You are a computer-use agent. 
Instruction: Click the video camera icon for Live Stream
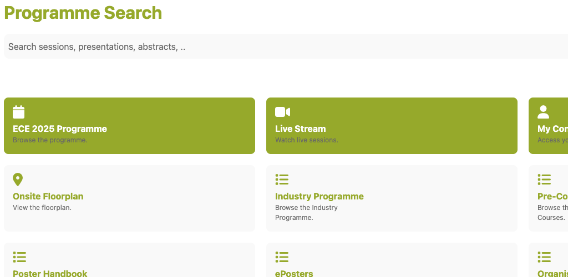point(282,112)
